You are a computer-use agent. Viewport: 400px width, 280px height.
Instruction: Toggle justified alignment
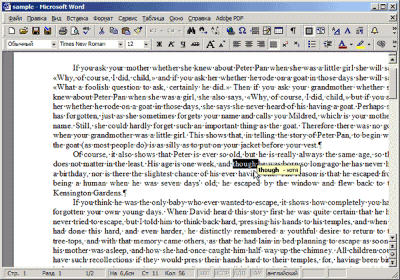(273, 45)
